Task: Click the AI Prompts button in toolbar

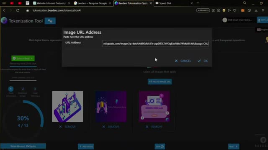Action: [x=203, y=10]
